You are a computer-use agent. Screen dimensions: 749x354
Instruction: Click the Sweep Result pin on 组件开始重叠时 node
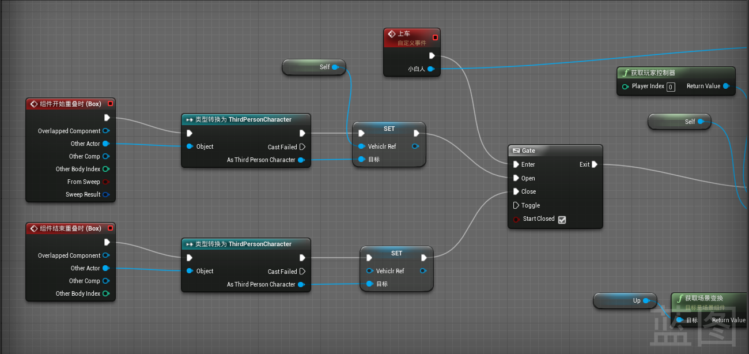tap(105, 195)
